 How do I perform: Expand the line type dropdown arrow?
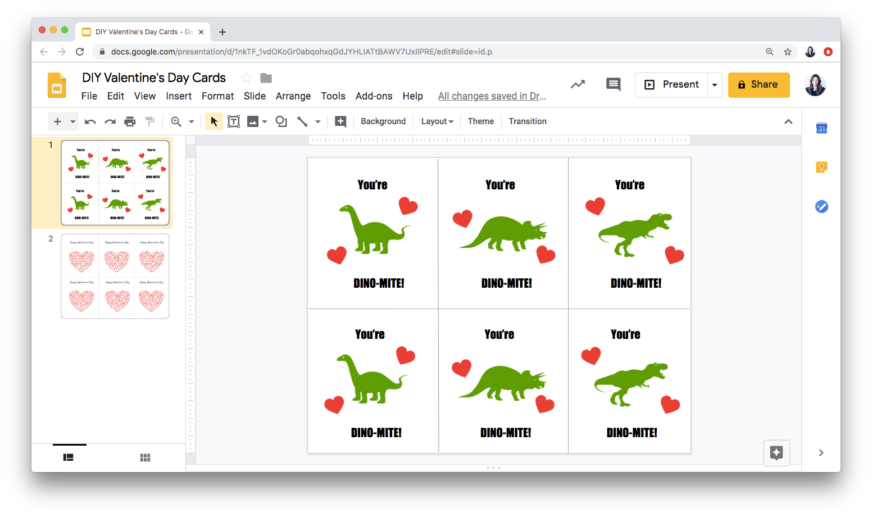point(318,121)
